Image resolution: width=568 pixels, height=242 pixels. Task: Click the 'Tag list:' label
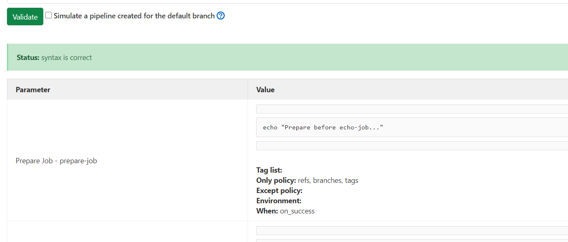pos(269,170)
